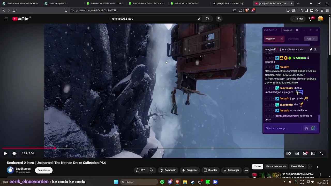Bookmark this page icon in address bar

point(66,10)
